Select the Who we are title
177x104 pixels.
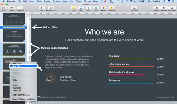pos(104,32)
